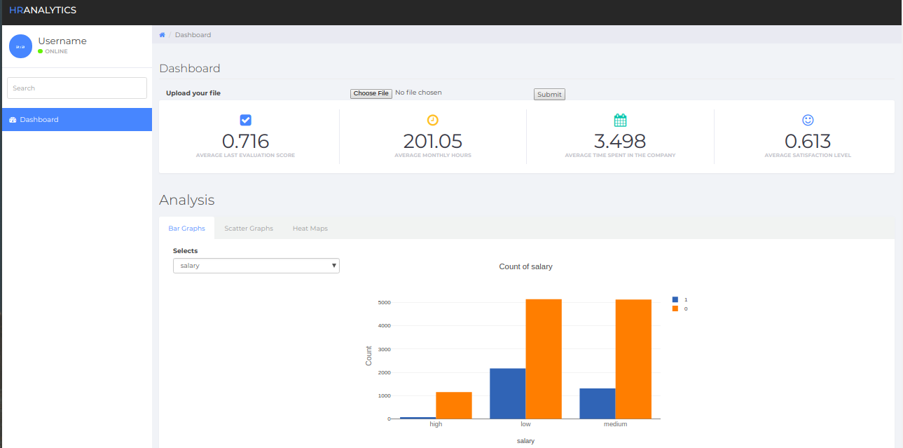Screen dimensions: 903x448
Task: Click the Username label
Action: tap(62, 41)
